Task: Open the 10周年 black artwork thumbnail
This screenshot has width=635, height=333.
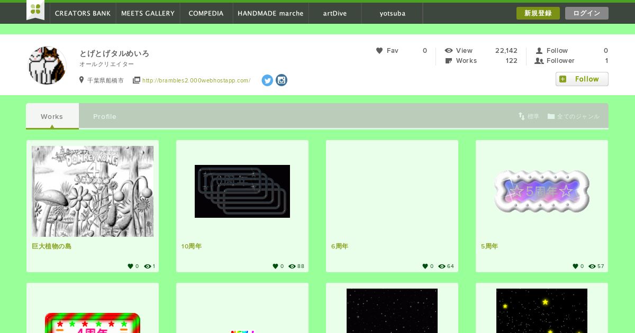Action: (242, 191)
